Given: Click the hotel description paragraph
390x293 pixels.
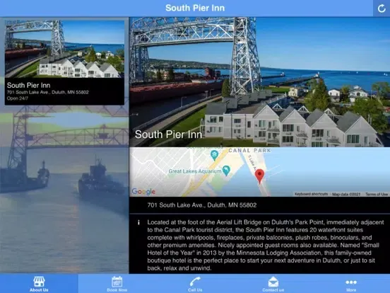Looking at the screenshot, I should [266, 245].
